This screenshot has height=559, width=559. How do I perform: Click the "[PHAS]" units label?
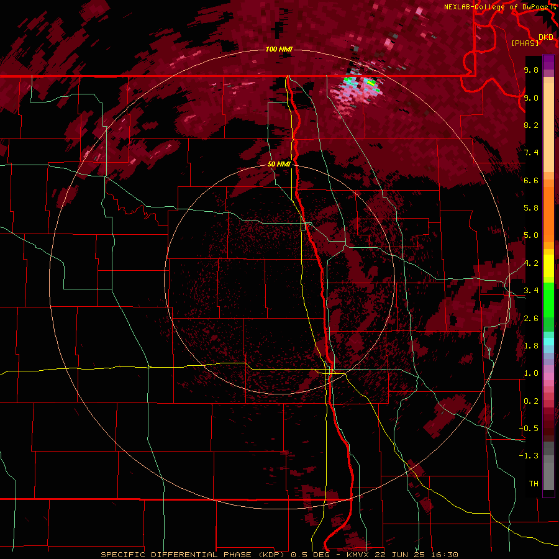525,43
